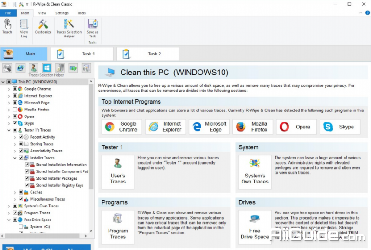Open Mozilla Firefox traces tile
This screenshot has height=250, width=371.
click(x=252, y=127)
